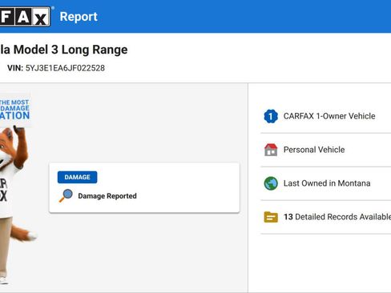Select Last Owned in Montana row

tap(326, 183)
